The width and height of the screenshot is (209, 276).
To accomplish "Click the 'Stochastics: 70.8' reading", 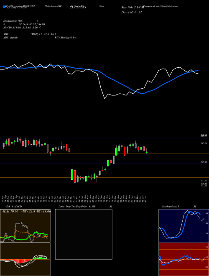I will (14, 21).
